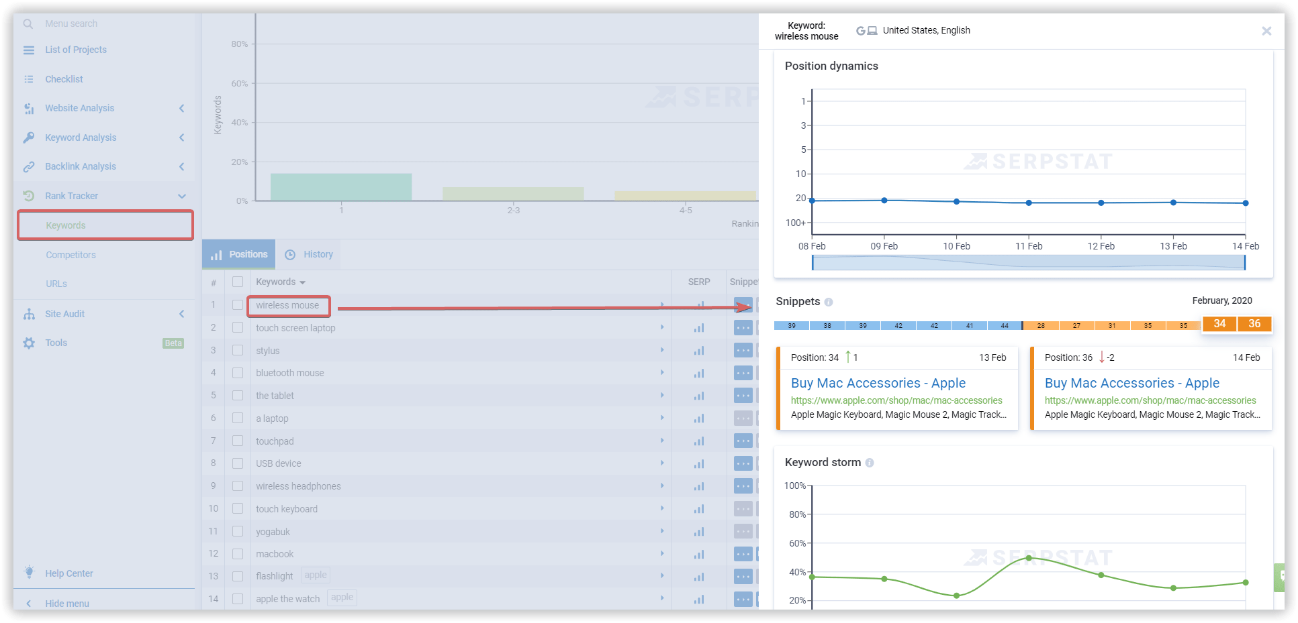Check the stylus row checkbox
Screen dimensions: 1298x623
(238, 350)
